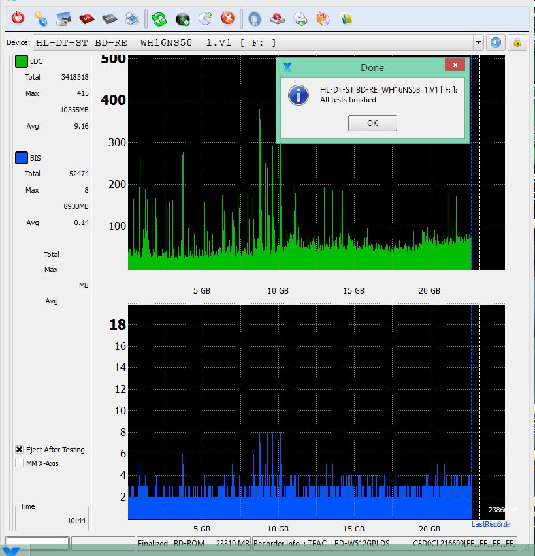The width and height of the screenshot is (535, 556).
Task: Close the Done dialog with red X
Action: pos(455,65)
